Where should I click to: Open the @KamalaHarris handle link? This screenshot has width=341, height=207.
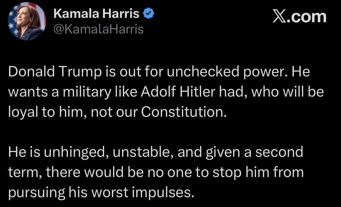pyautogui.click(x=99, y=29)
